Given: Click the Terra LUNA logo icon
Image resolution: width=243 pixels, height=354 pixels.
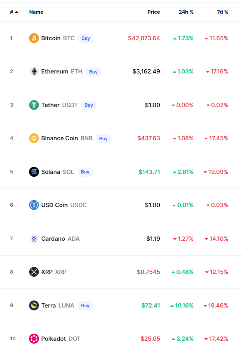Looking at the screenshot, I should pyautogui.click(x=34, y=305).
